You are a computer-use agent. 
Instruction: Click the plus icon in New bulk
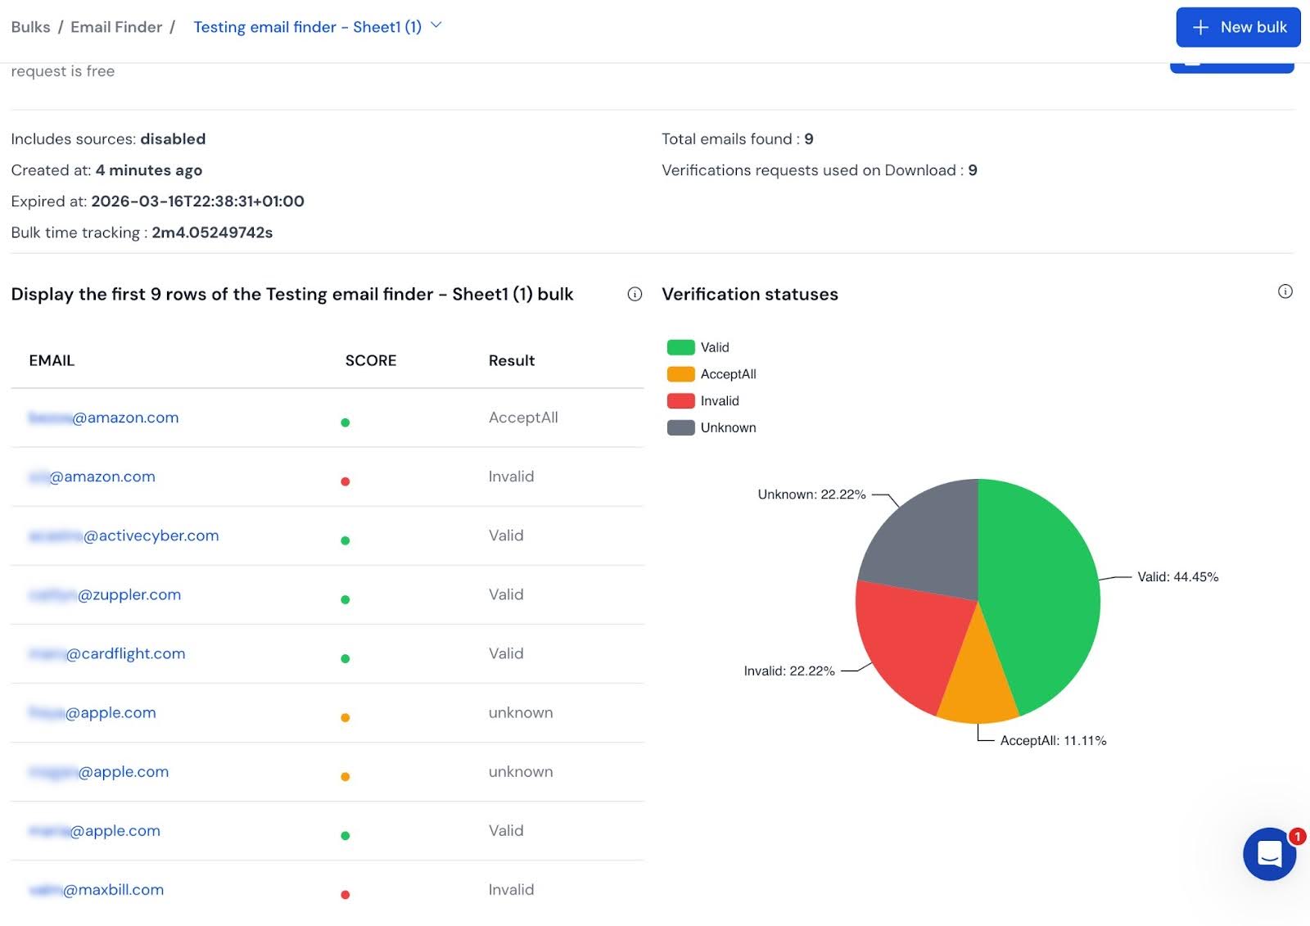[1200, 27]
